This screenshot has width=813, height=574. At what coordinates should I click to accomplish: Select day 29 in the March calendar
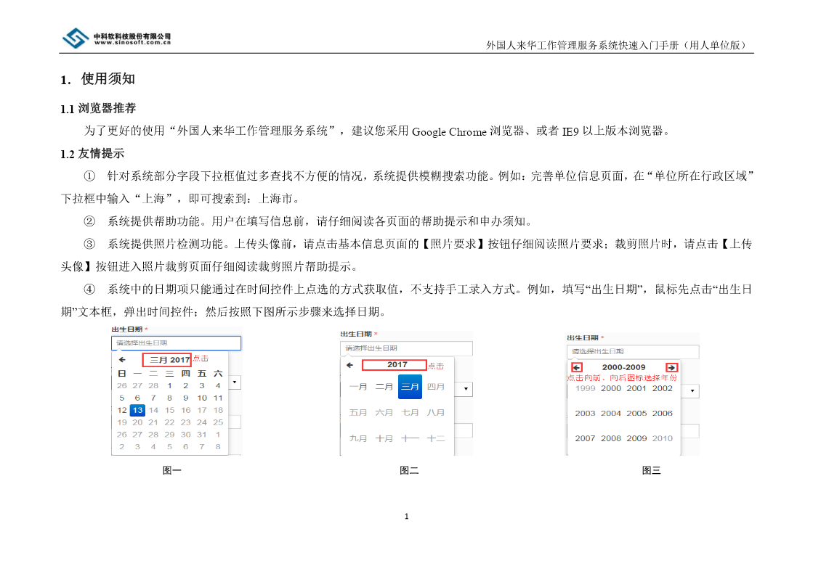click(169, 435)
